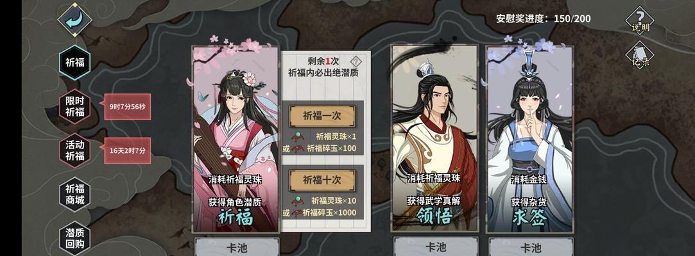Viewport: 695px width, 256px height.
Task: Click the 祈福十次 button
Action: click(322, 180)
